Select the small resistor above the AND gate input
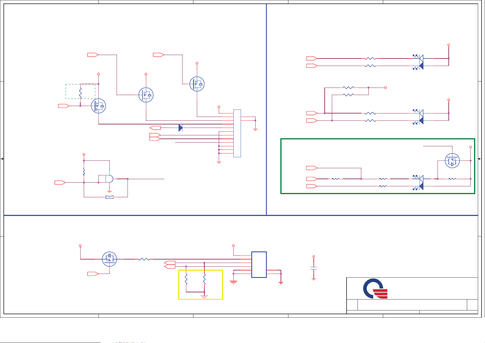 coord(84,172)
